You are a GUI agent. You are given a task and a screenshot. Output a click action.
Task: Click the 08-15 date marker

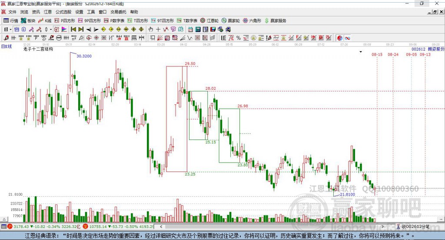[x=377, y=54]
